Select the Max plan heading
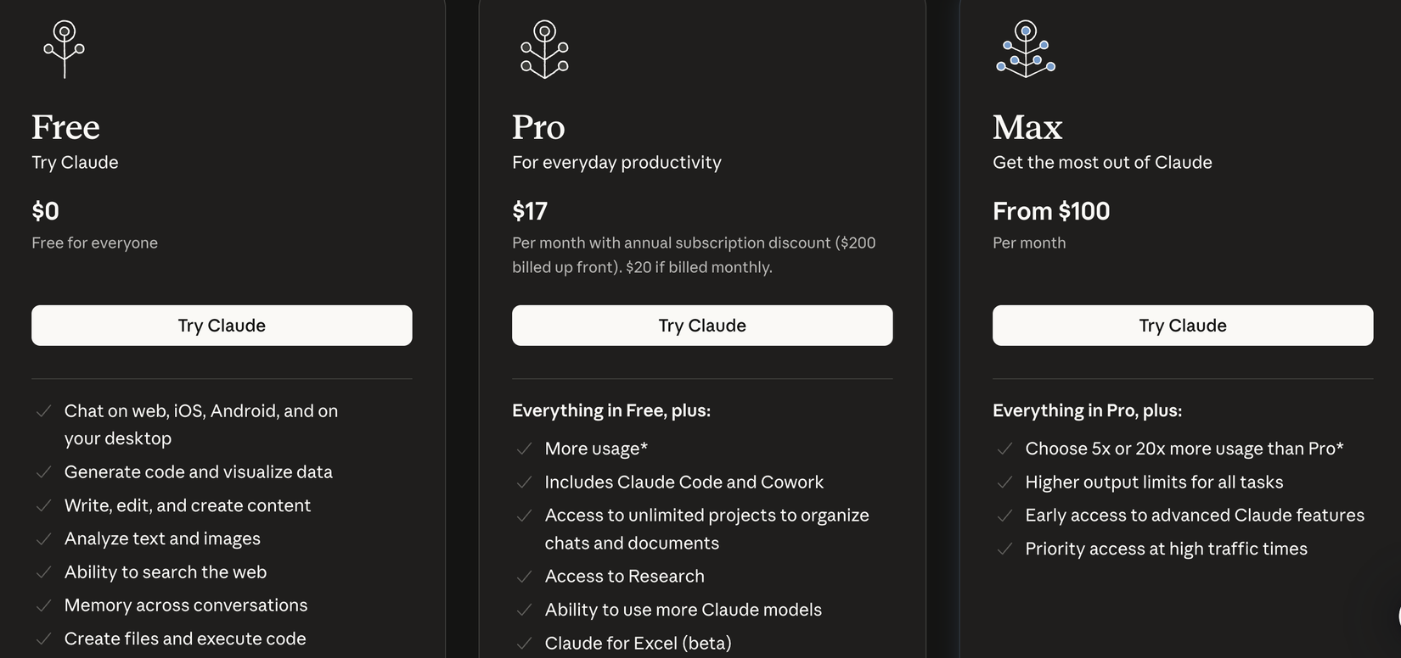Image resolution: width=1401 pixels, height=658 pixels. coord(1027,127)
